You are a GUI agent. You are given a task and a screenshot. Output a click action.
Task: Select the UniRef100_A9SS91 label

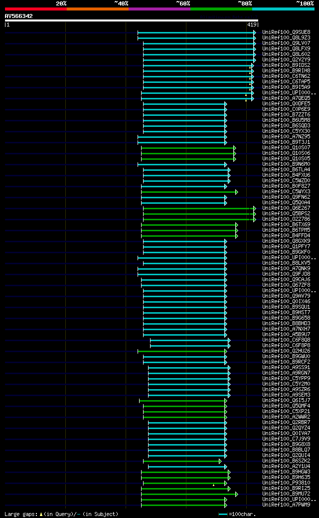[286, 367]
